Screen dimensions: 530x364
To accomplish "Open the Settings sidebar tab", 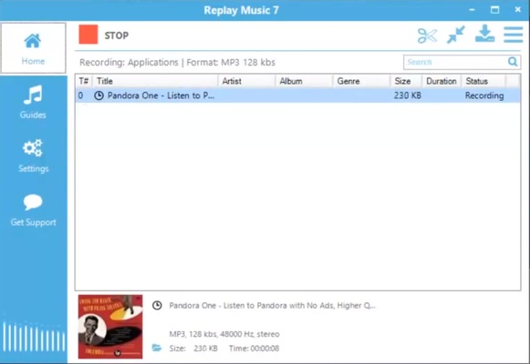I will [x=33, y=156].
